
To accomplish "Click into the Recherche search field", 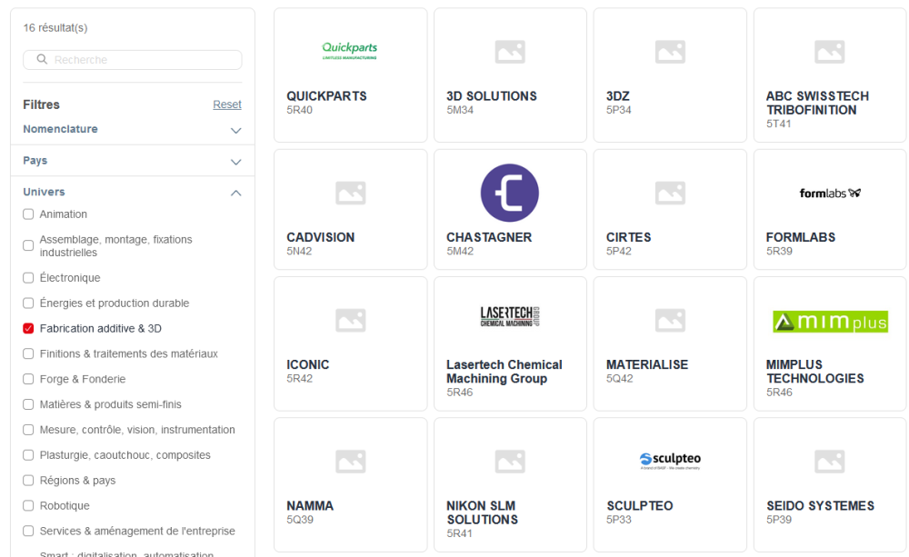I will (132, 60).
